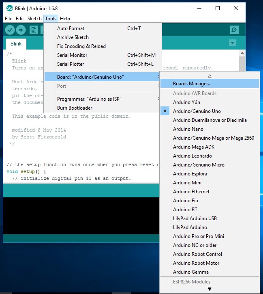Open the tab dropdown arrow button
Viewport: 263px width, 294px height.
[232, 43]
